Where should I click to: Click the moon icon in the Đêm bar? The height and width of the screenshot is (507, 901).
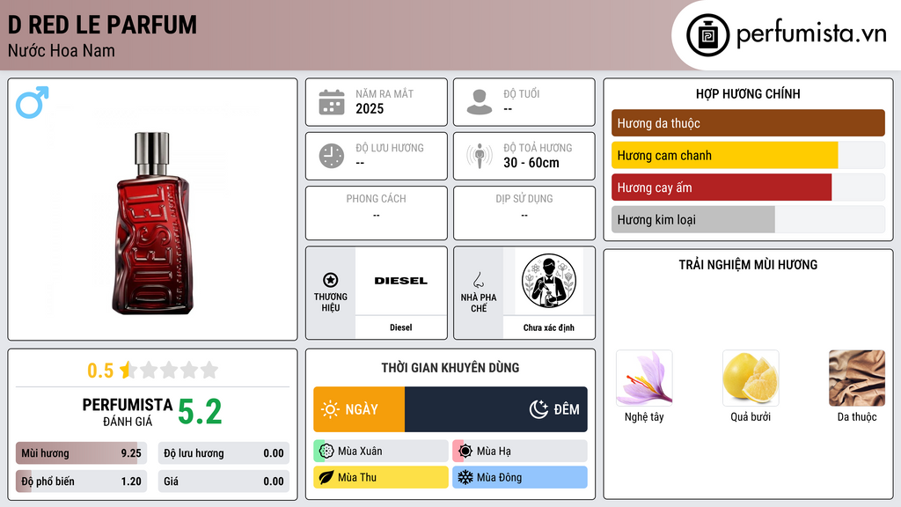[538, 409]
